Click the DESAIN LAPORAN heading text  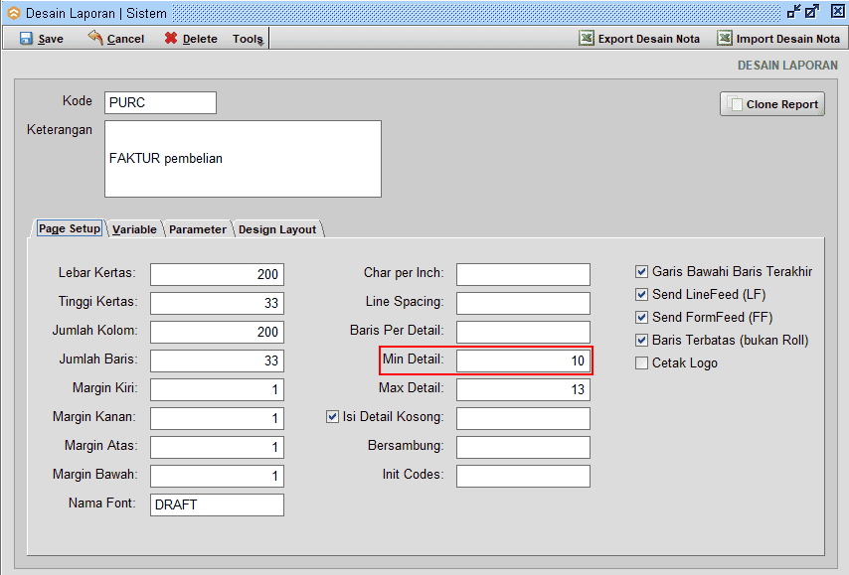pos(787,66)
